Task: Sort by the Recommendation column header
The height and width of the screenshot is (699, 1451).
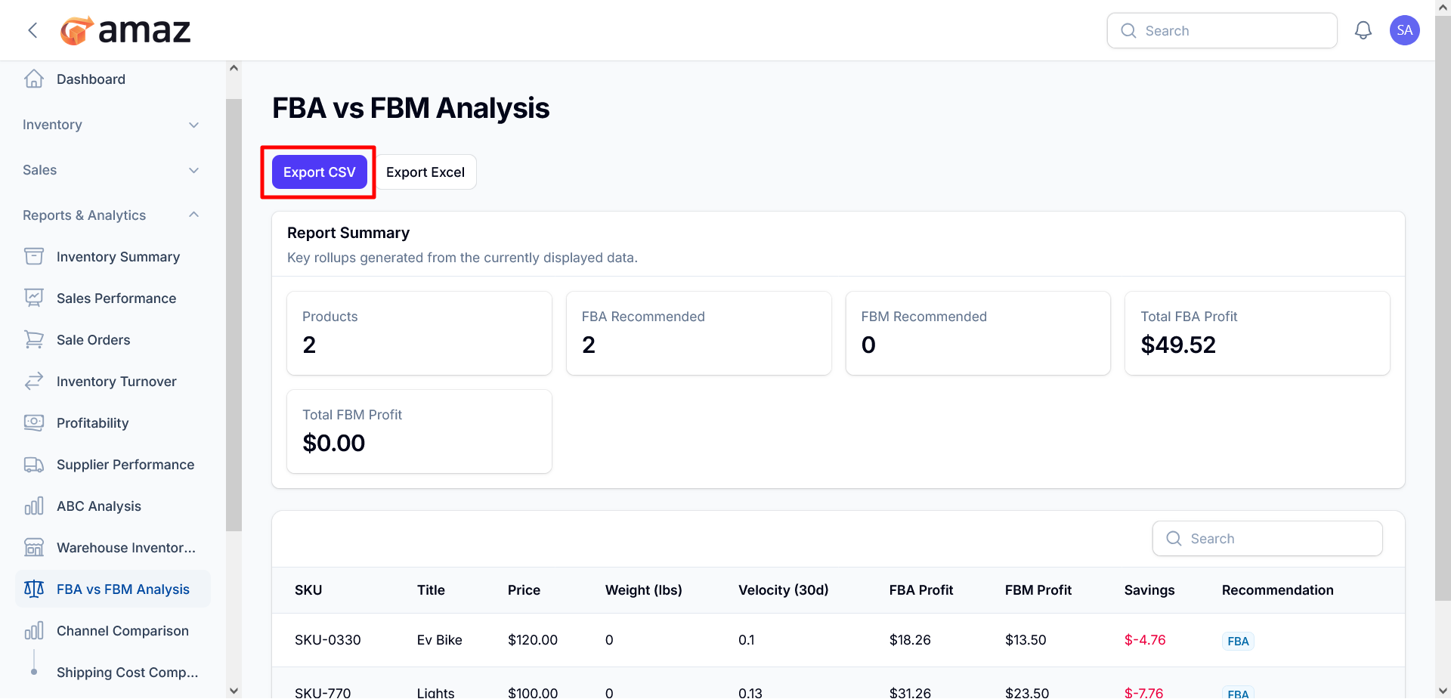Action: 1277,590
